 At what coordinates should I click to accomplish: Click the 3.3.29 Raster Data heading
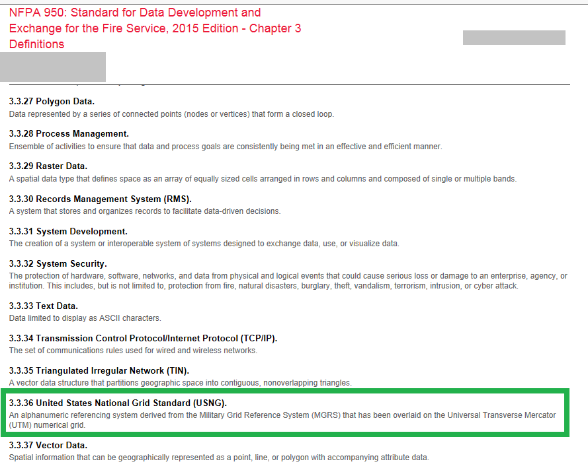tap(48, 166)
